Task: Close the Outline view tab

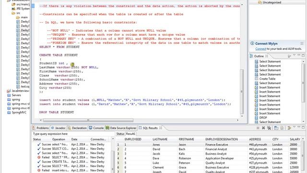Action: tap(267, 56)
